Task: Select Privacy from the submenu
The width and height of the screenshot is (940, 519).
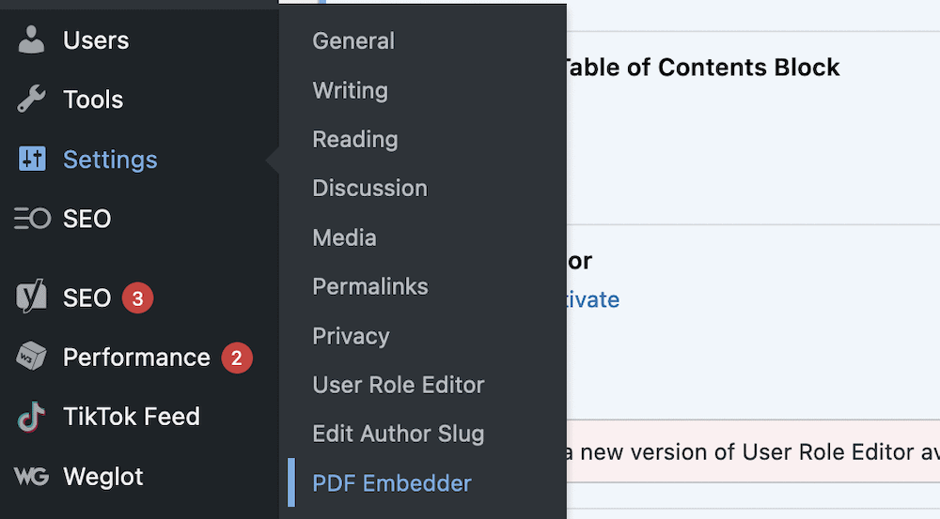Action: pyautogui.click(x=351, y=336)
